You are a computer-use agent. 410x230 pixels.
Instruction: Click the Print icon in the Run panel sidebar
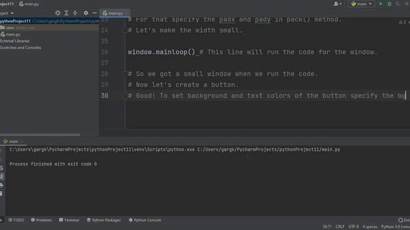tap(1, 185)
